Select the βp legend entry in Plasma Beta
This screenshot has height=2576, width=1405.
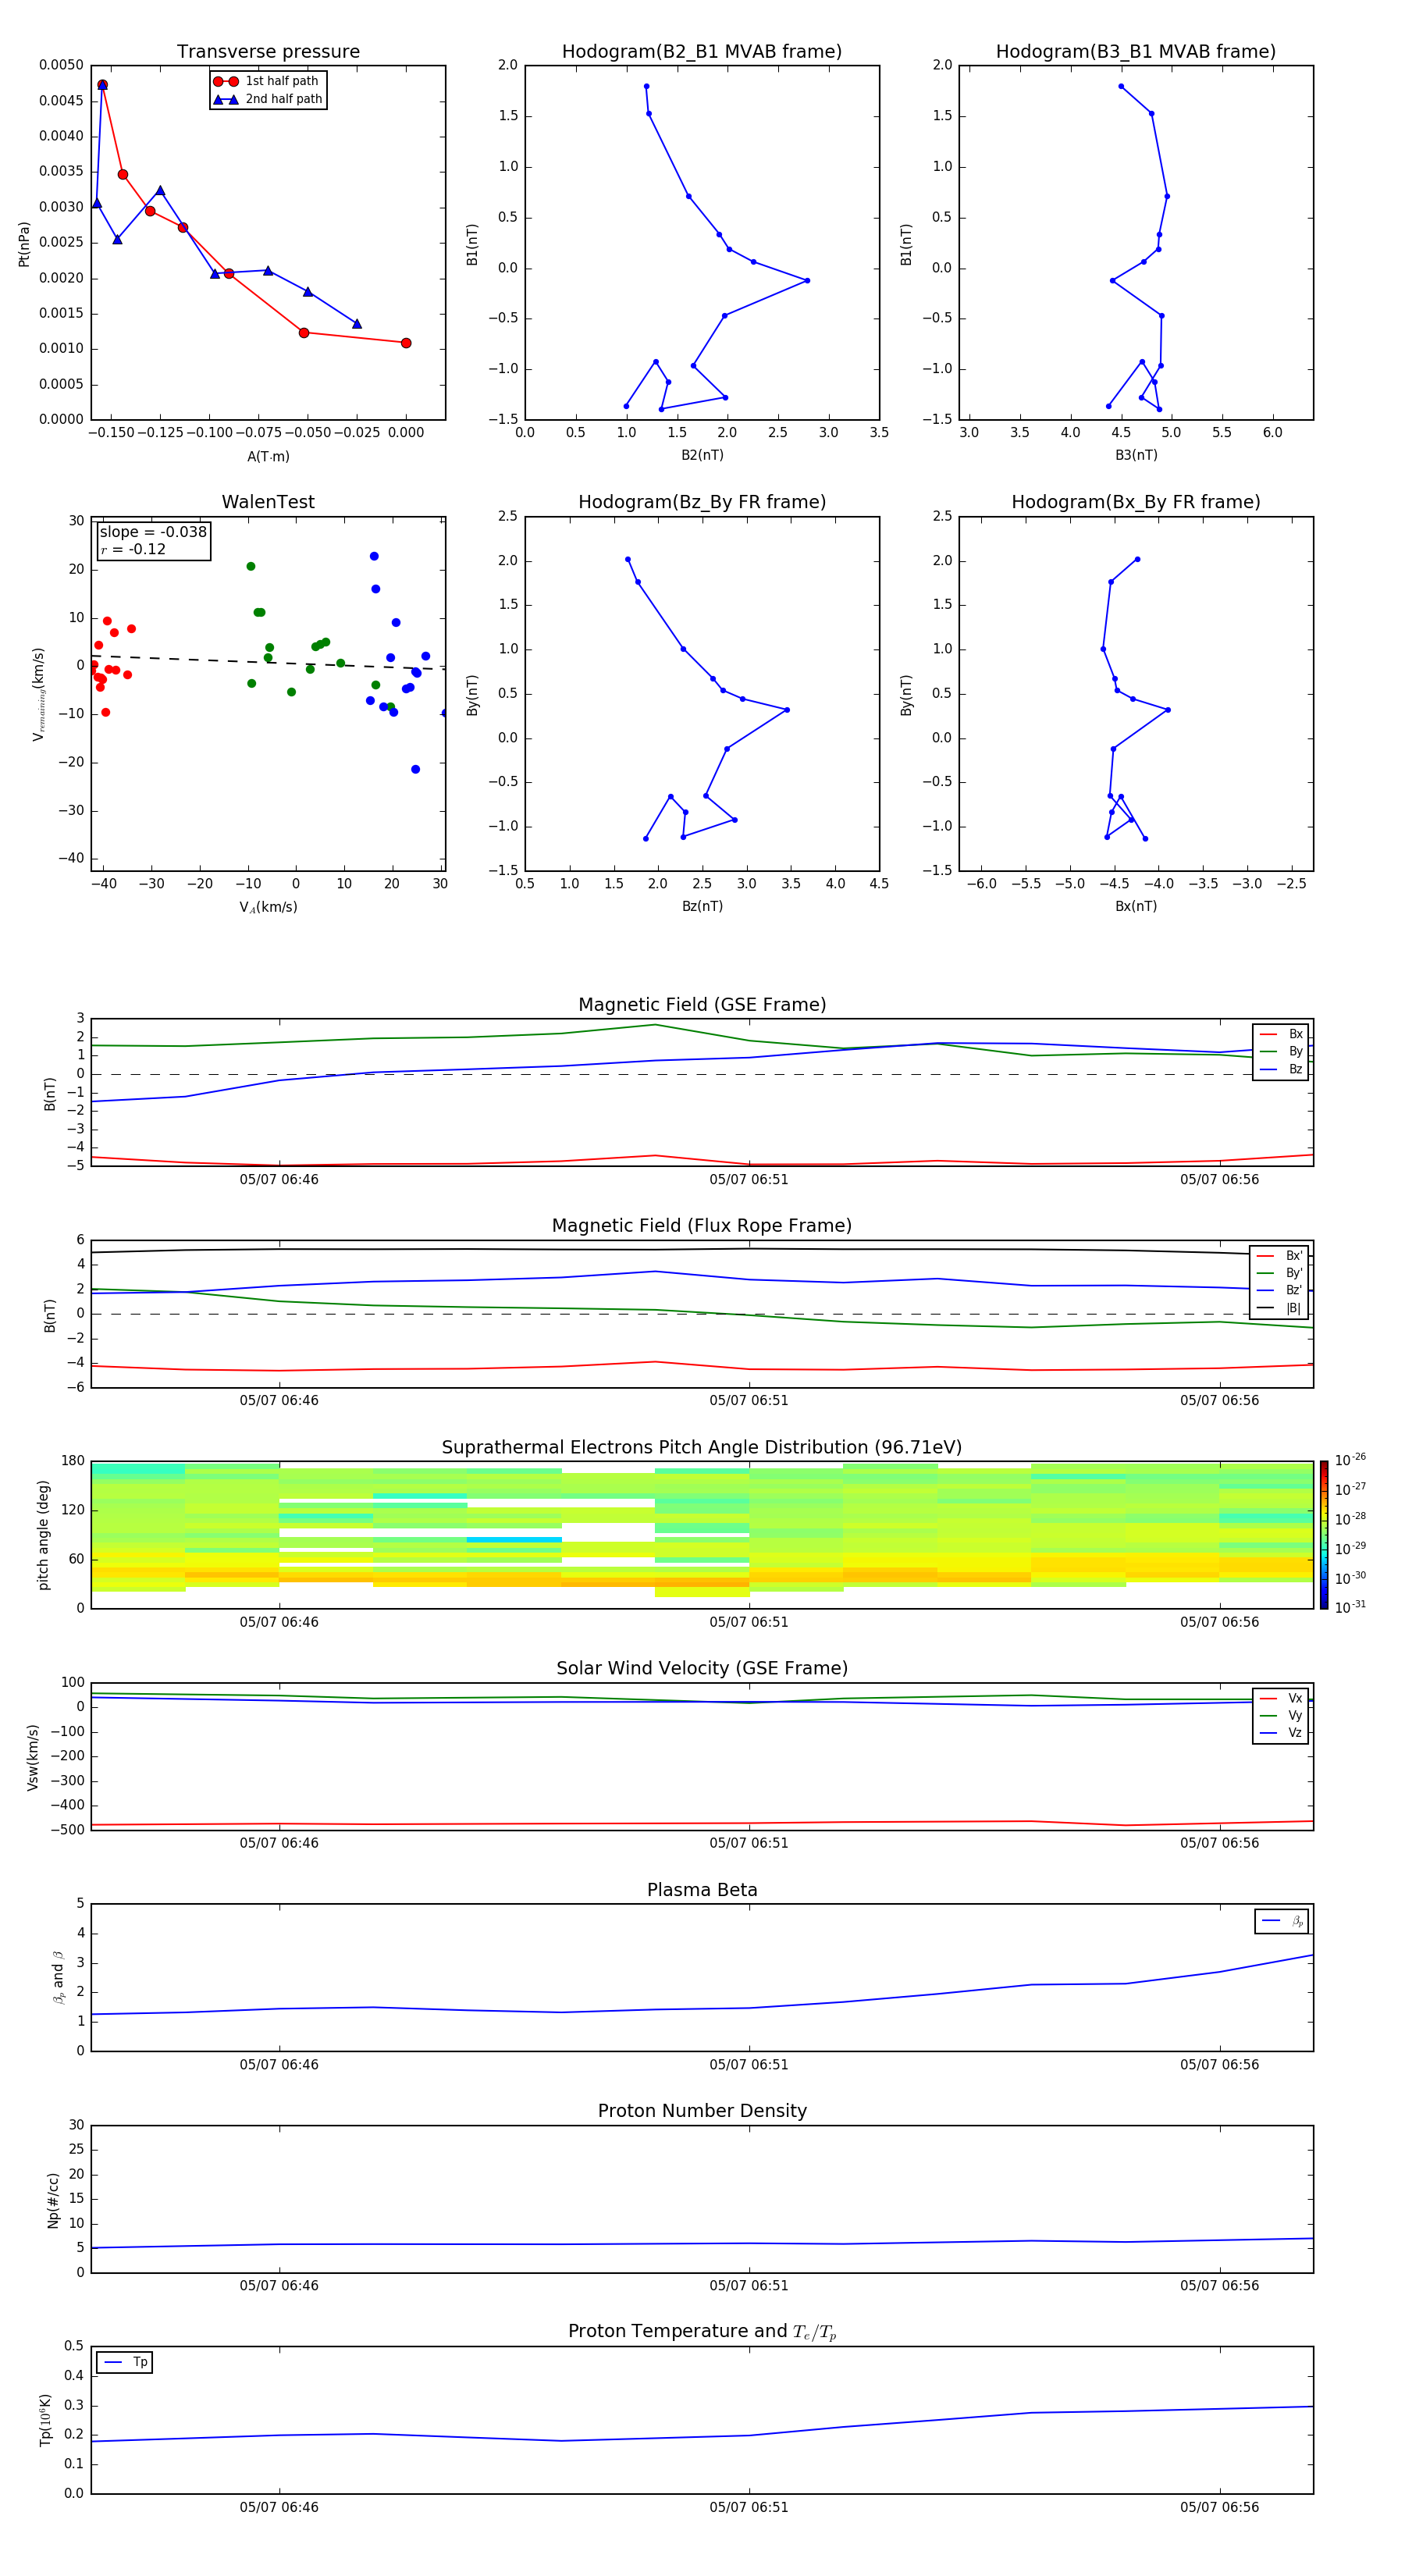pyautogui.click(x=1282, y=1921)
